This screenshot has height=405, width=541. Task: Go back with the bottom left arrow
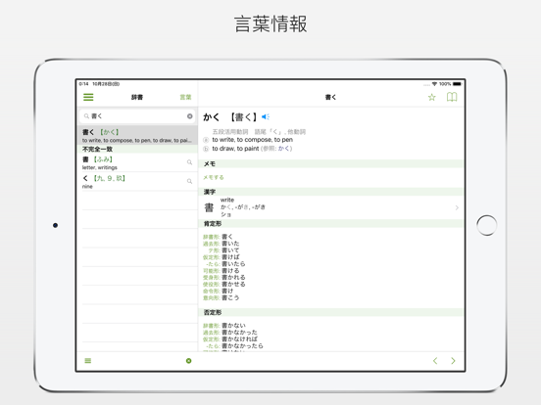click(435, 361)
